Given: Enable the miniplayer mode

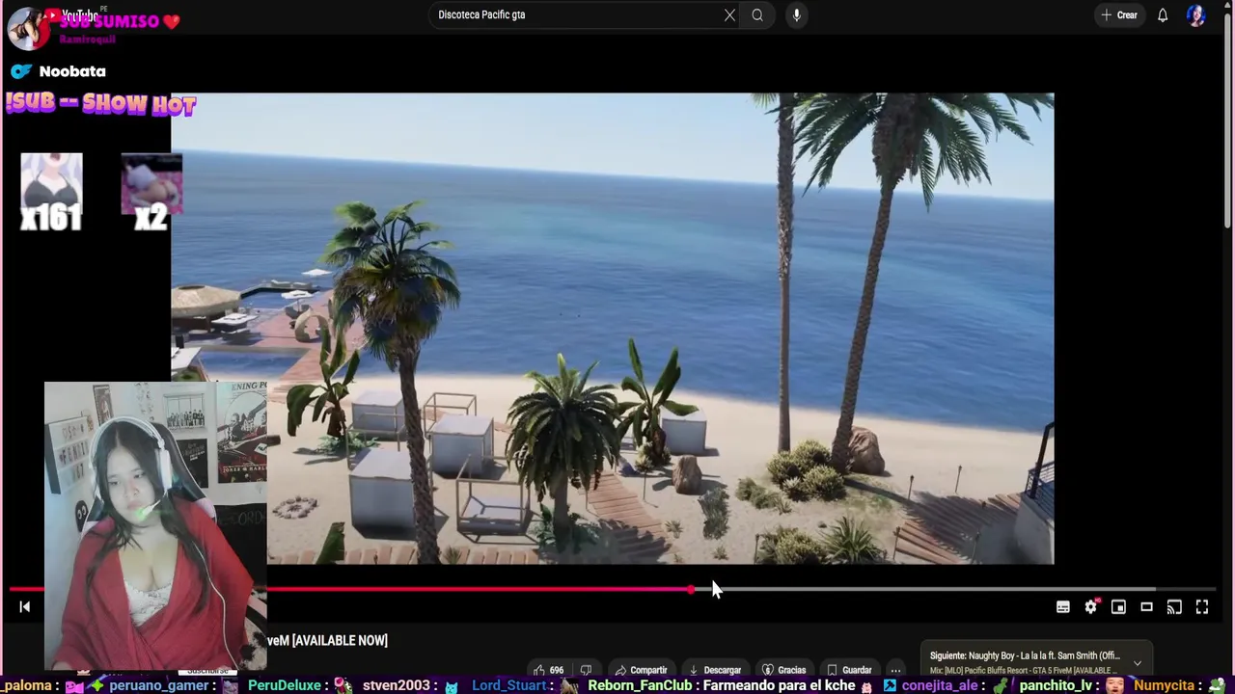Looking at the screenshot, I should 1118,607.
